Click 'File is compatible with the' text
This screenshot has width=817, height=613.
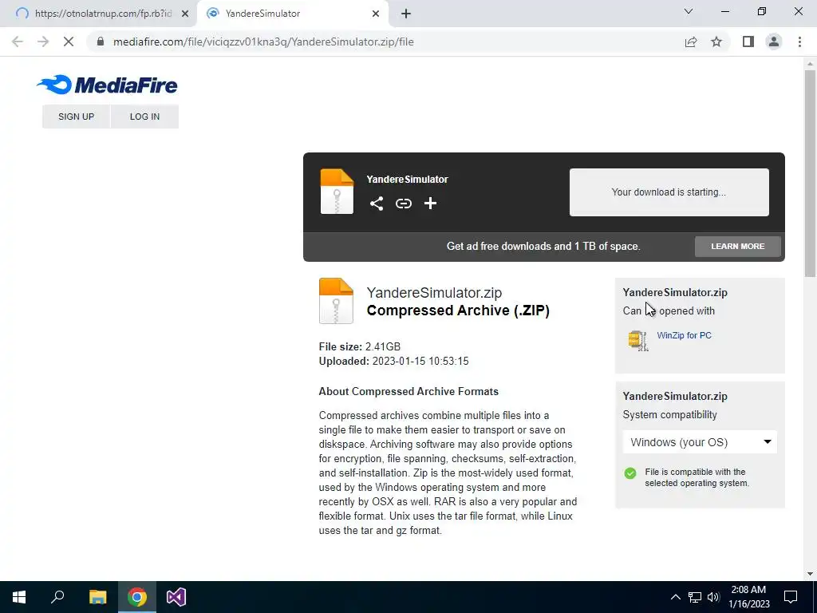(695, 472)
